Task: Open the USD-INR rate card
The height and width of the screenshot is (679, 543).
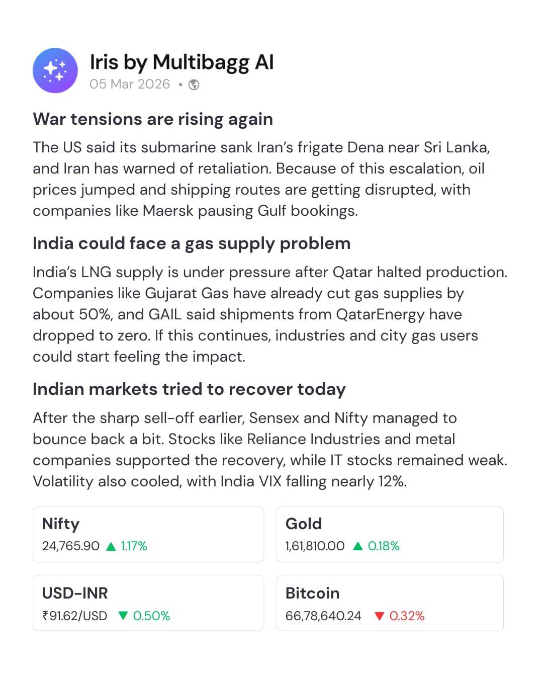Action: (148, 603)
